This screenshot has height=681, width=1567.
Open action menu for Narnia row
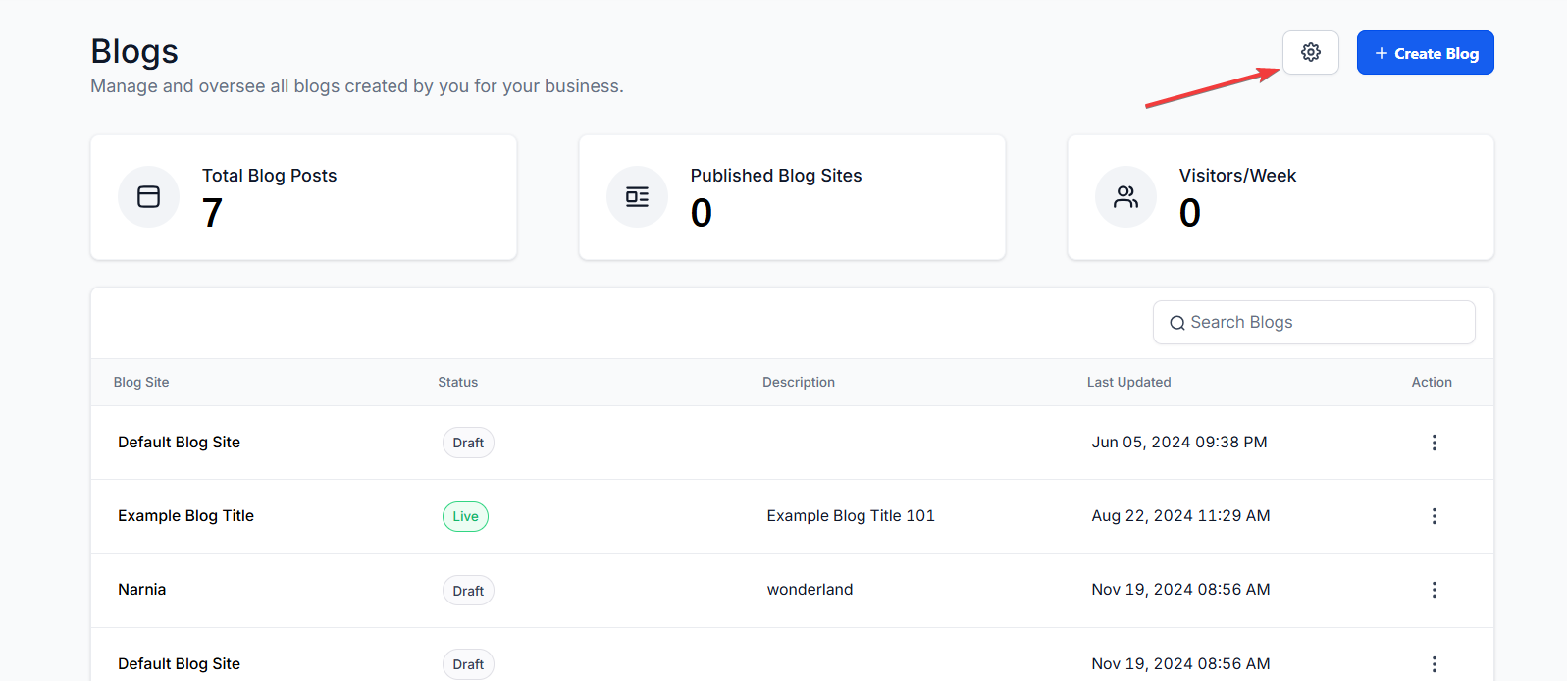1434,590
